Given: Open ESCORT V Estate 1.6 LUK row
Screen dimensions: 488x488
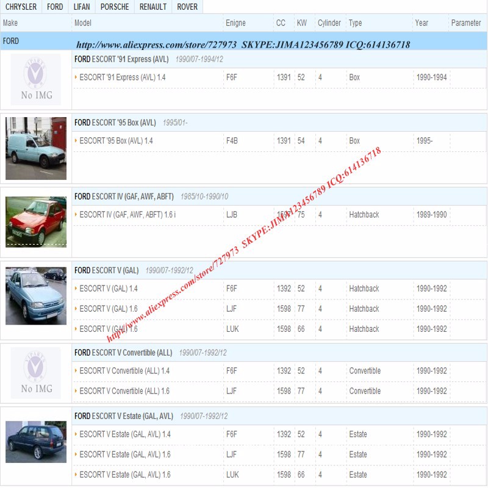Looking at the screenshot, I should pos(125,475).
